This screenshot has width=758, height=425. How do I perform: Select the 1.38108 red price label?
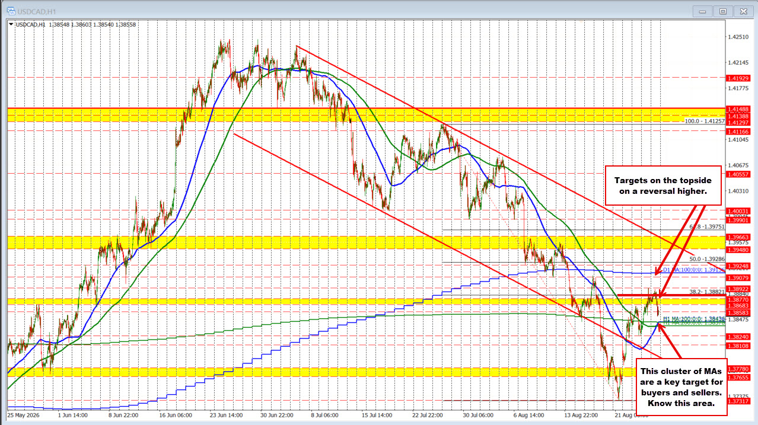(x=739, y=345)
